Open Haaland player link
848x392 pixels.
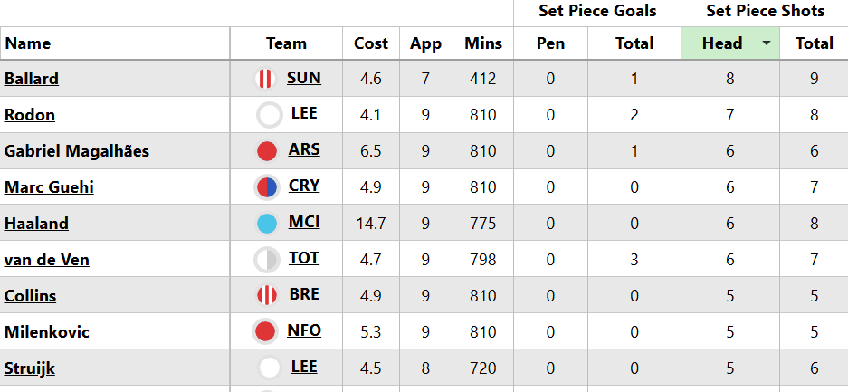coord(36,224)
